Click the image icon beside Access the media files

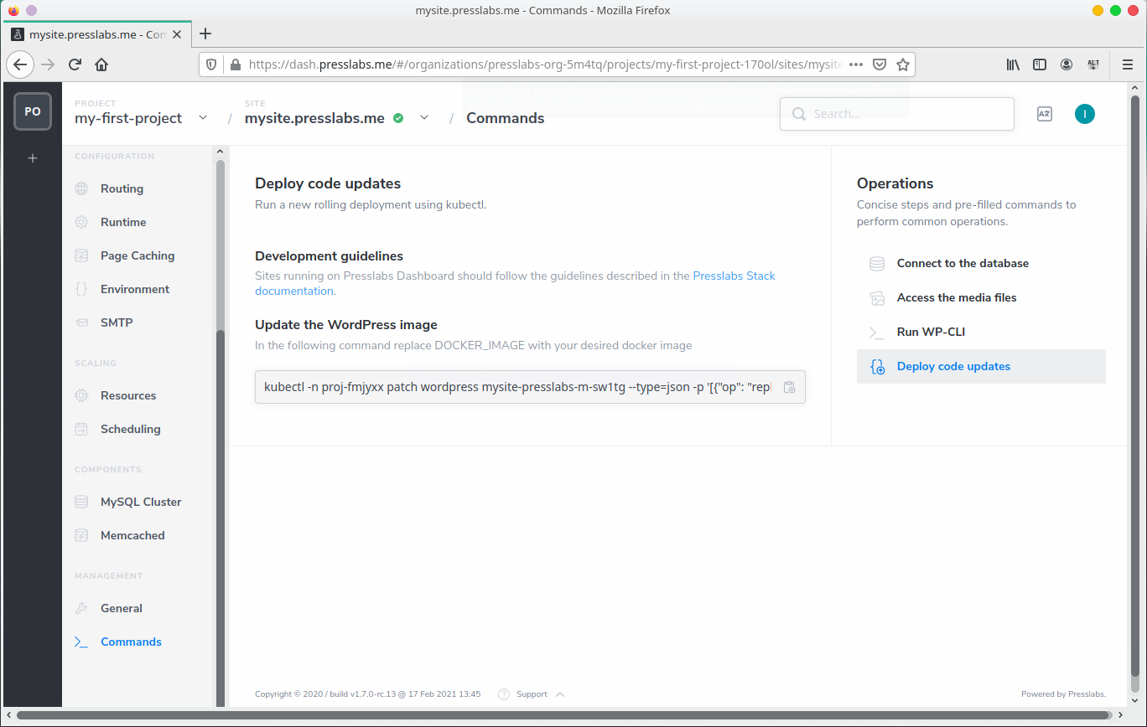877,297
